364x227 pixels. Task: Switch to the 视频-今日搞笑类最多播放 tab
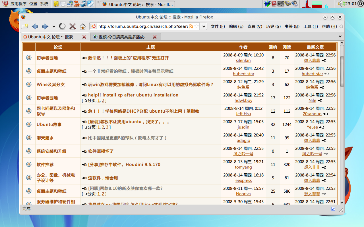pos(125,37)
